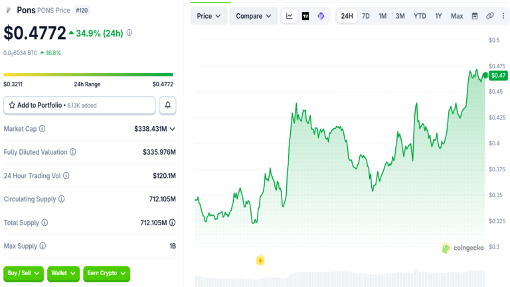
Task: Show 24 Hour Trading Vol info icon
Action: coord(66,175)
